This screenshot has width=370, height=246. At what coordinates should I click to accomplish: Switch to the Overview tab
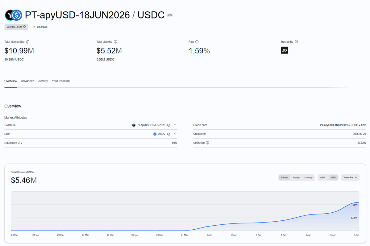[10, 81]
